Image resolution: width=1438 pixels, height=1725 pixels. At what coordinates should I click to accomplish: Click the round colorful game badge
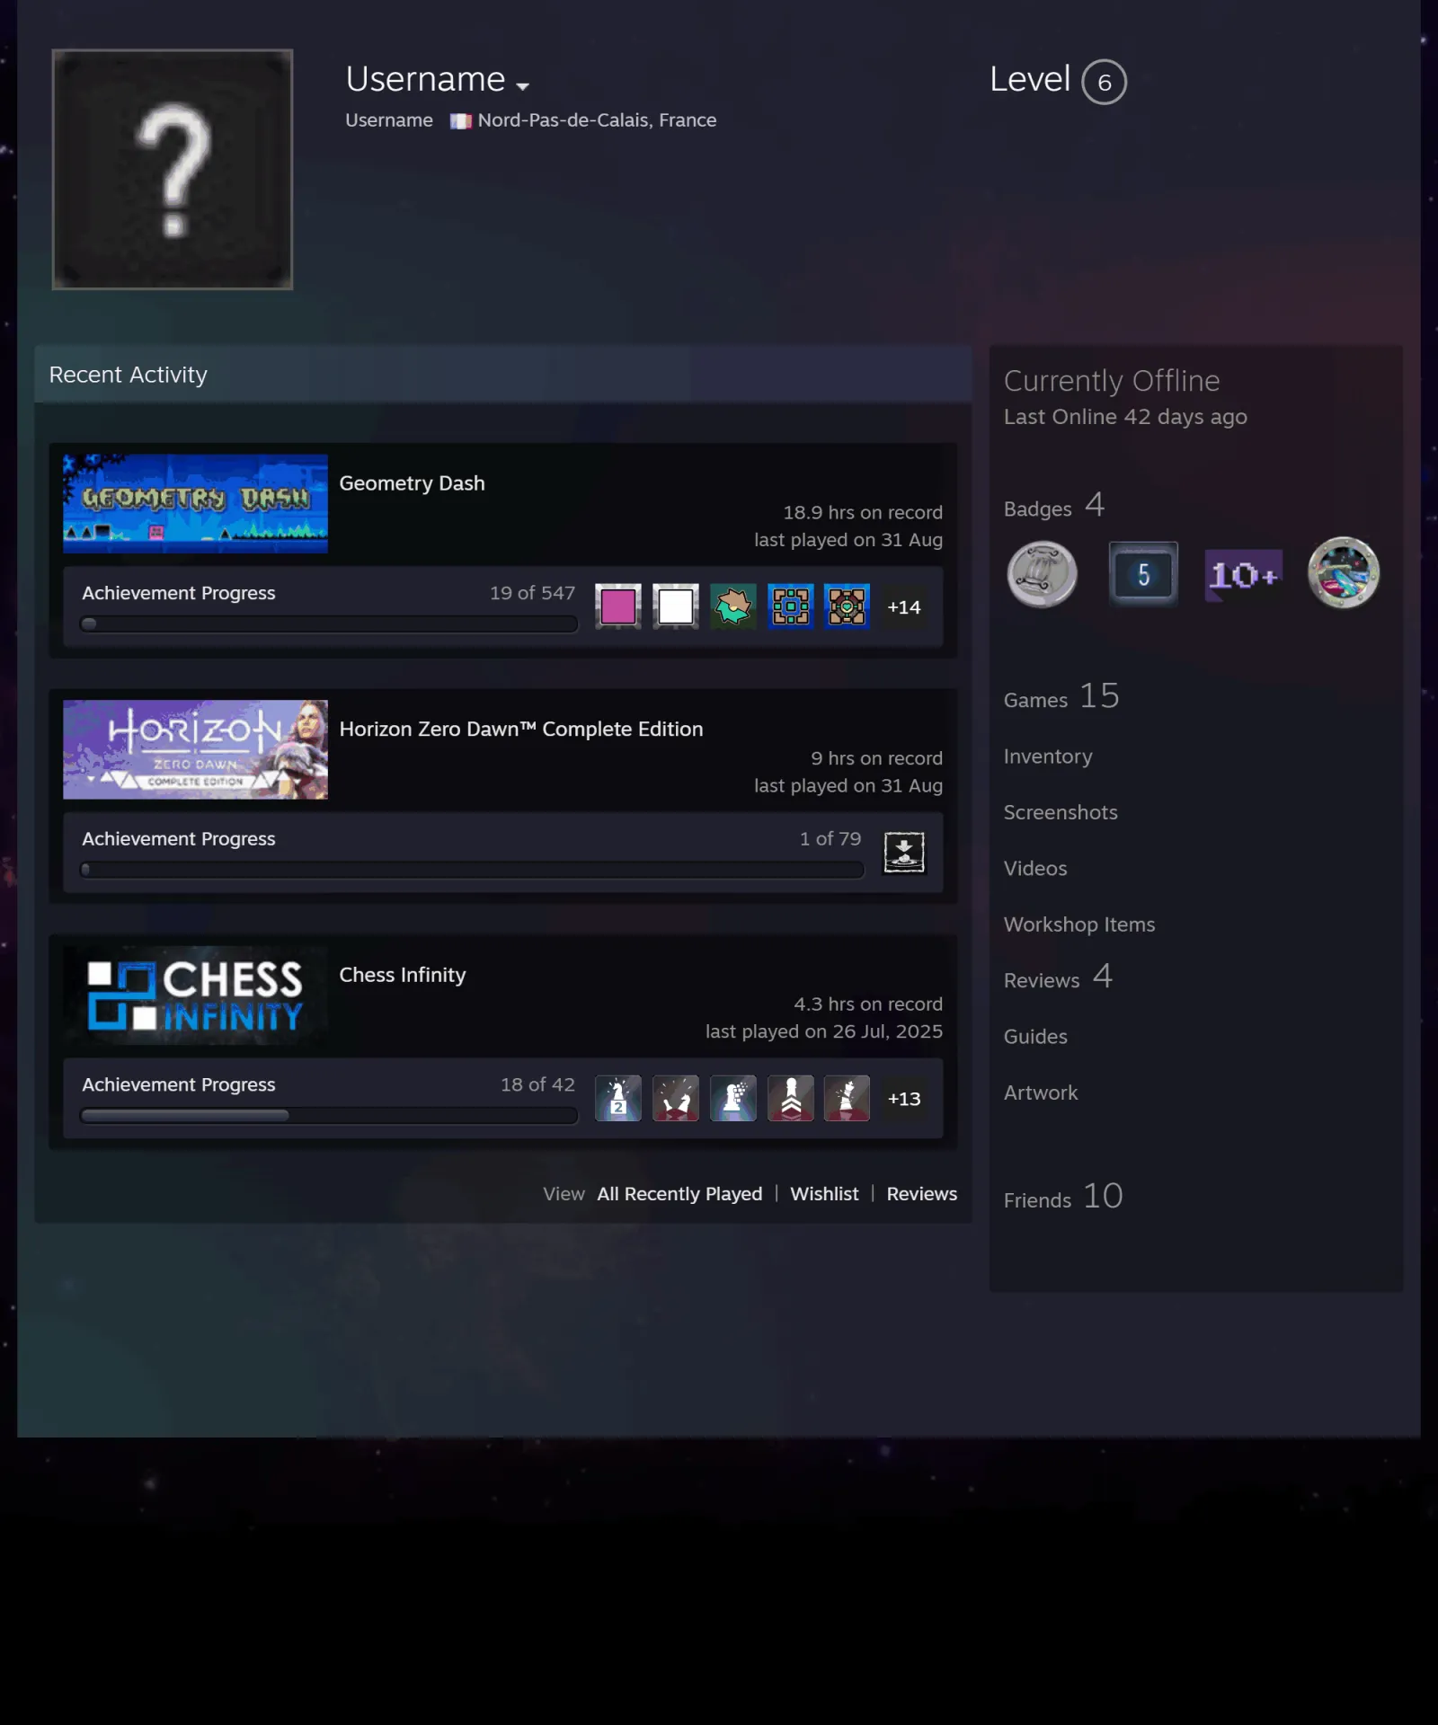pos(1344,573)
